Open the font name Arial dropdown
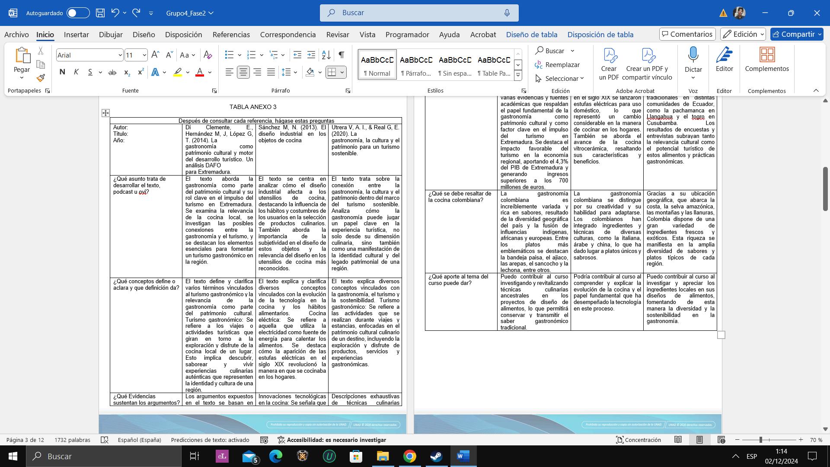Image resolution: width=830 pixels, height=467 pixels. tap(120, 55)
